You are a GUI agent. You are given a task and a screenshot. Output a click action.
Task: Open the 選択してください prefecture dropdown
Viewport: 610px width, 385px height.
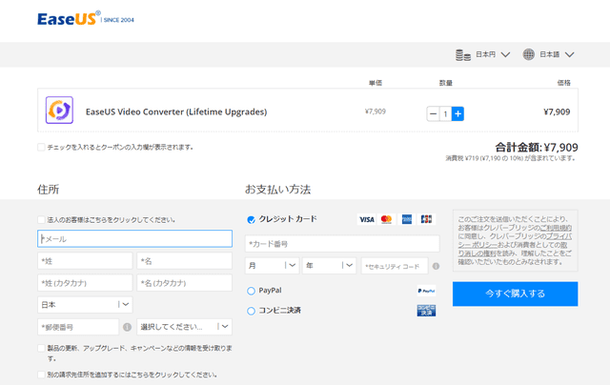click(x=184, y=327)
